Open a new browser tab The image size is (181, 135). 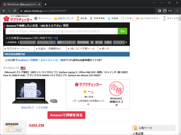point(46,4)
